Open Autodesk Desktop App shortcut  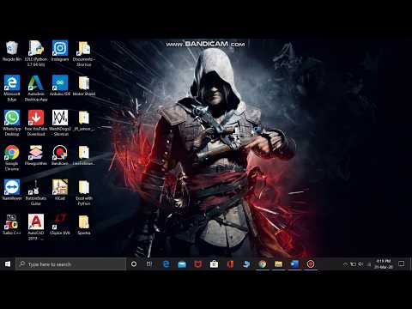tap(36, 88)
